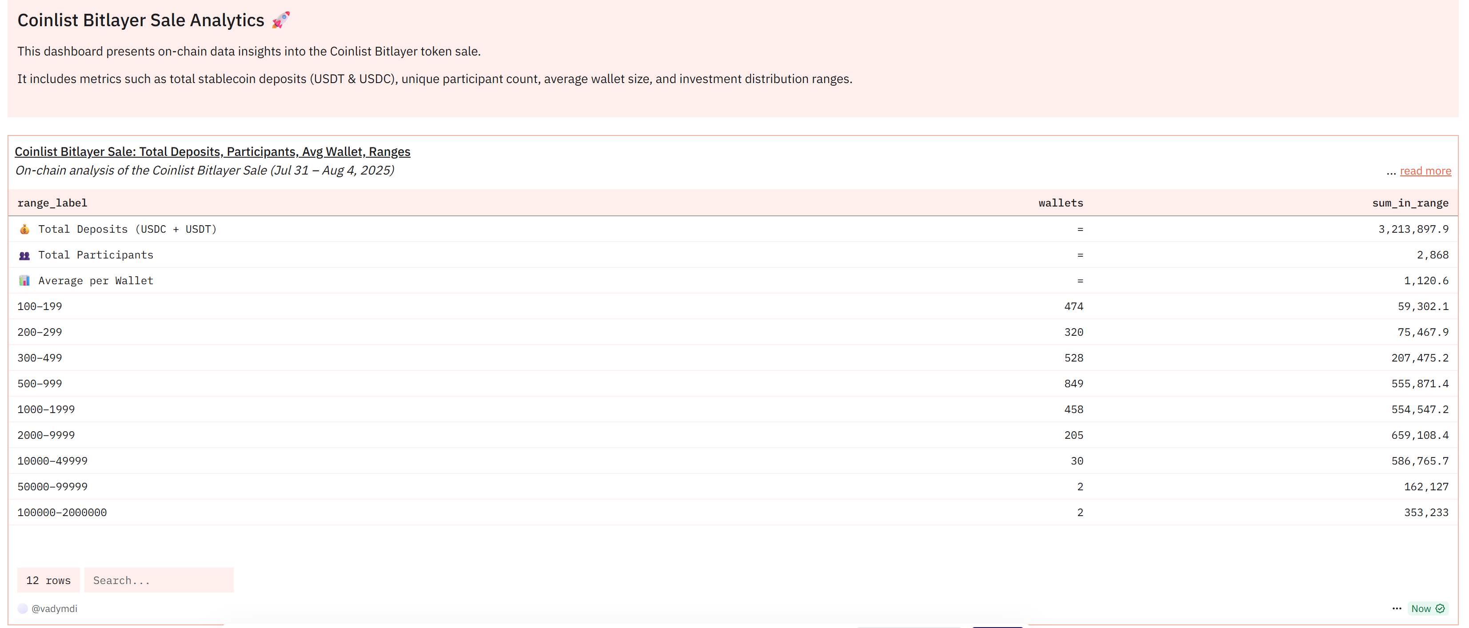
Task: Click the 849 wallets cell
Action: point(1074,384)
